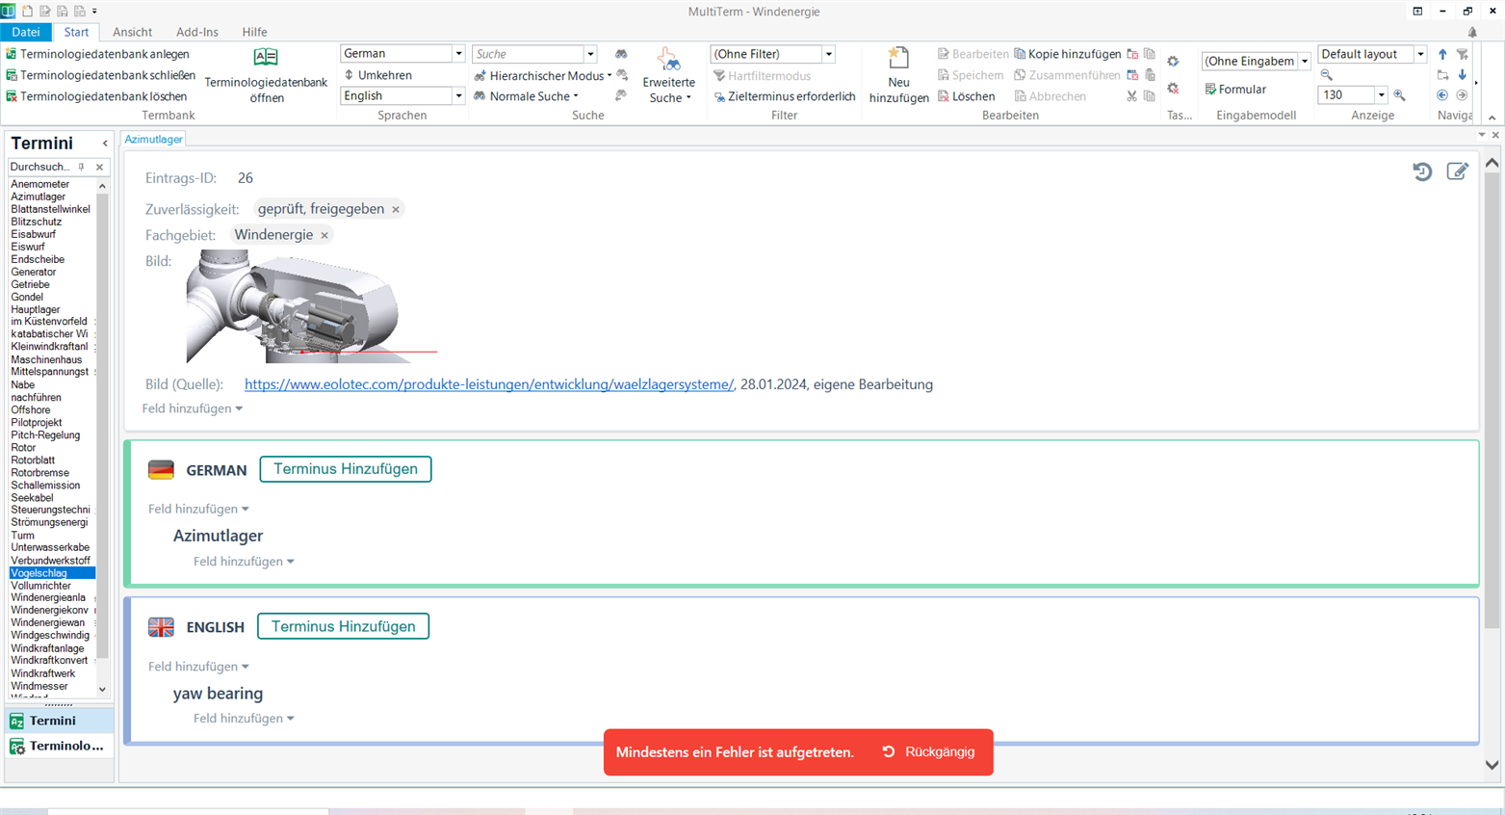Switch to the Hilfe ribbon tab

(x=254, y=32)
